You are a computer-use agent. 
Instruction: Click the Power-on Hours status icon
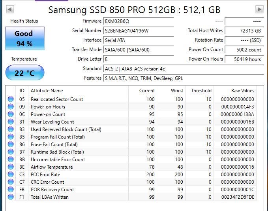11,107
